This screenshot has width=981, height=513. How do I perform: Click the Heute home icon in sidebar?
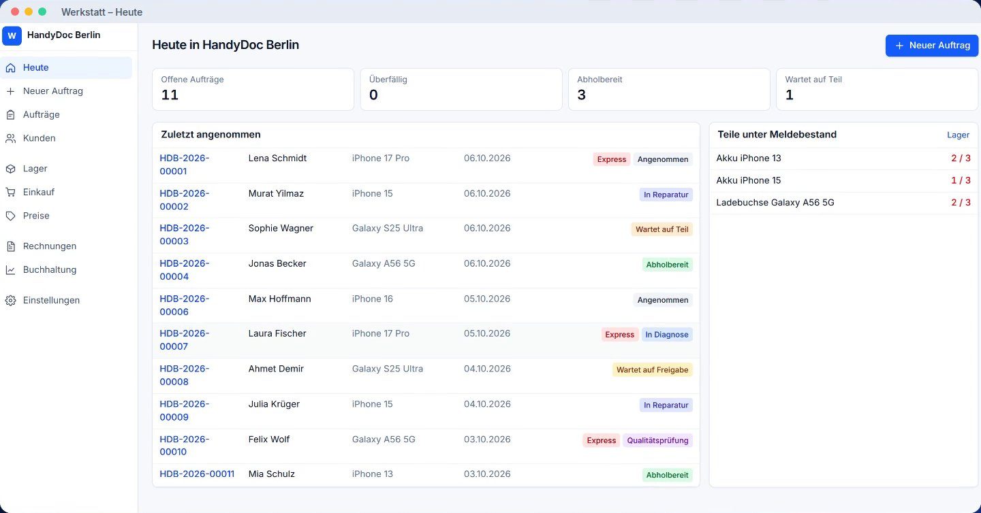(10, 68)
